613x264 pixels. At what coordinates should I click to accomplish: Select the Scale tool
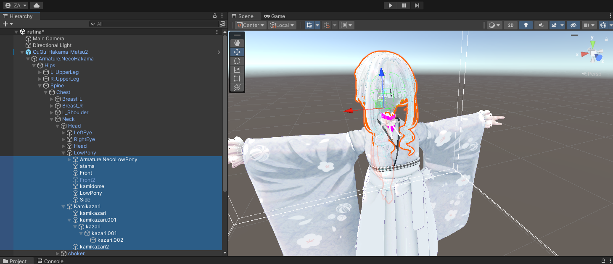[x=237, y=70]
